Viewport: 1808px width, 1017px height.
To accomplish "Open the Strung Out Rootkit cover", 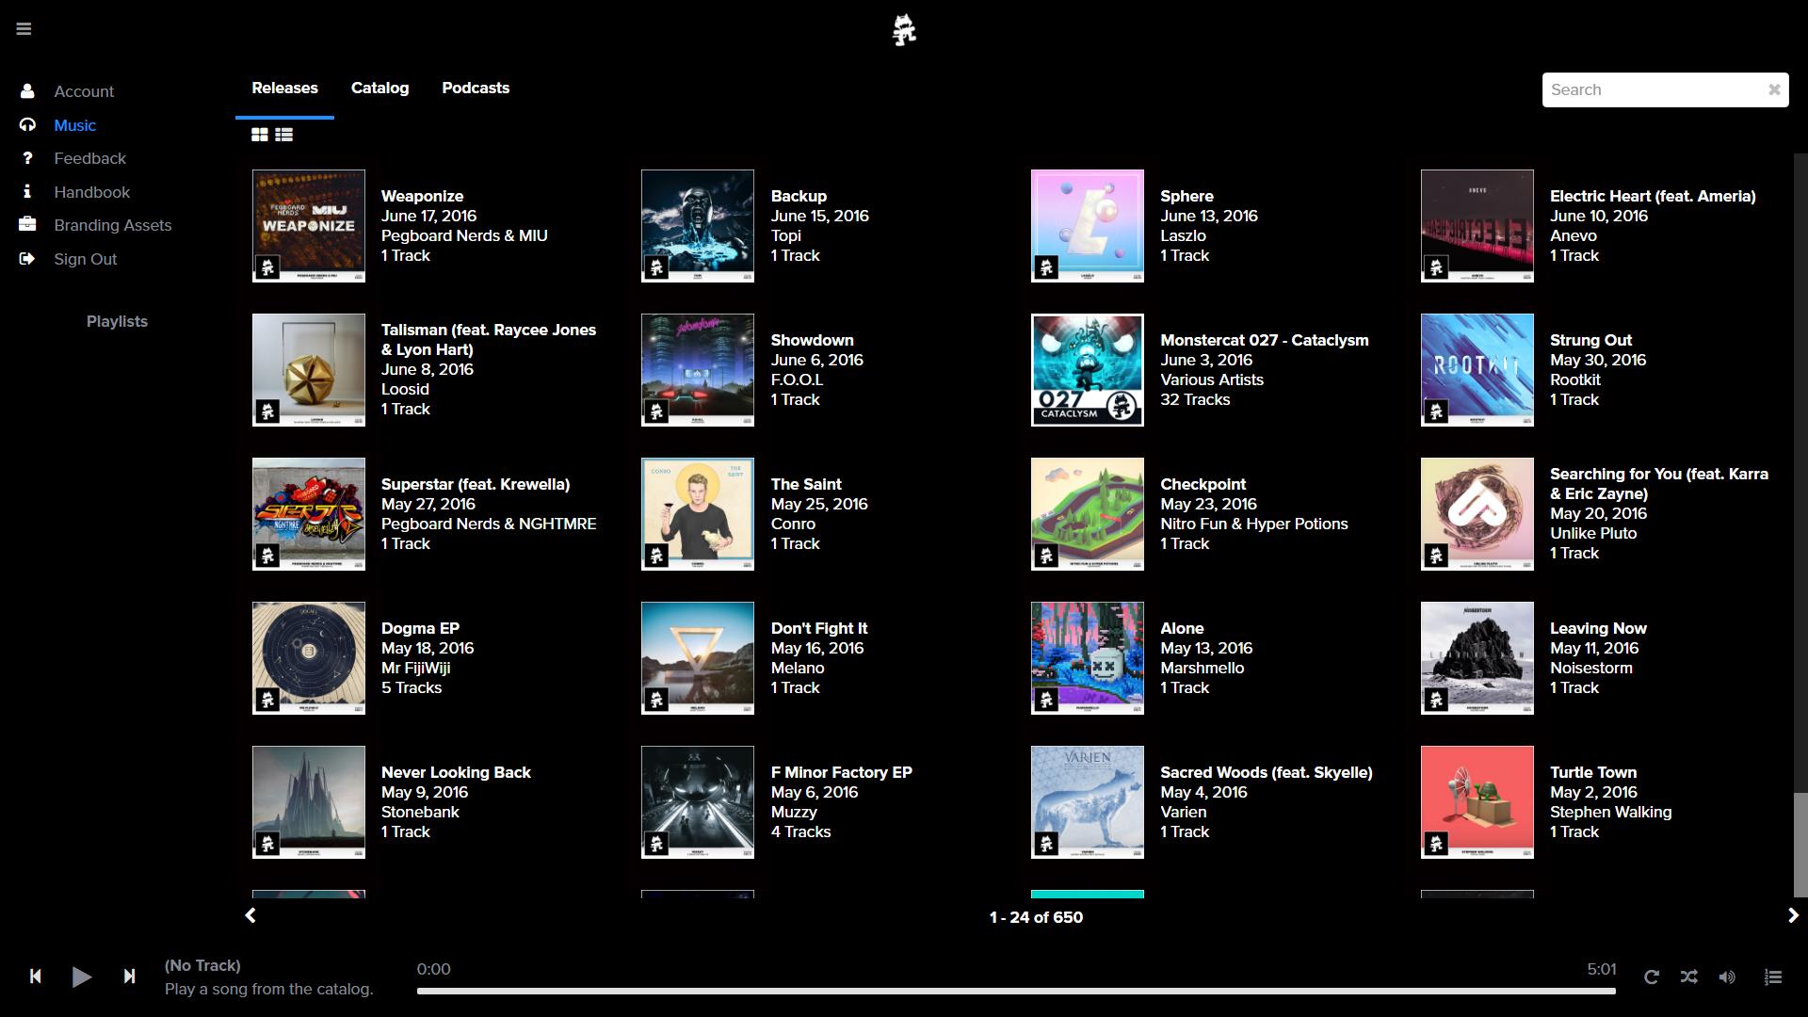I will (x=1477, y=370).
